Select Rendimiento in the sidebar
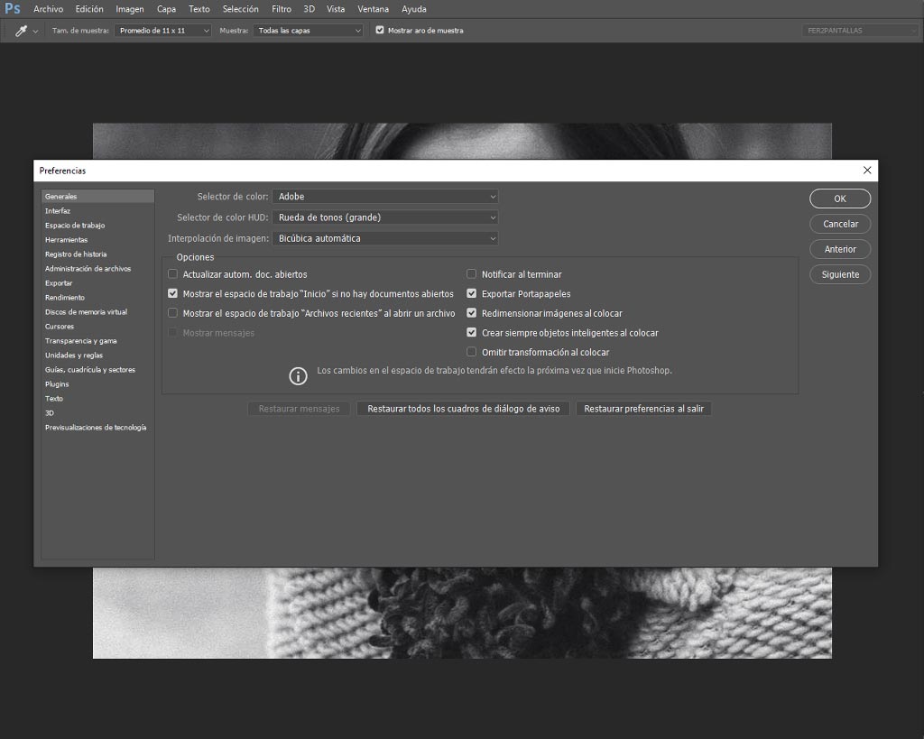Viewport: 924px width, 739px height. 65,298
